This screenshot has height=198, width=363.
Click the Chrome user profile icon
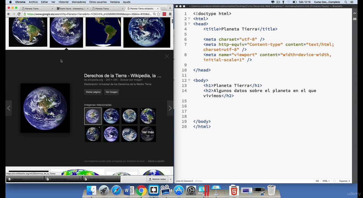click(170, 8)
